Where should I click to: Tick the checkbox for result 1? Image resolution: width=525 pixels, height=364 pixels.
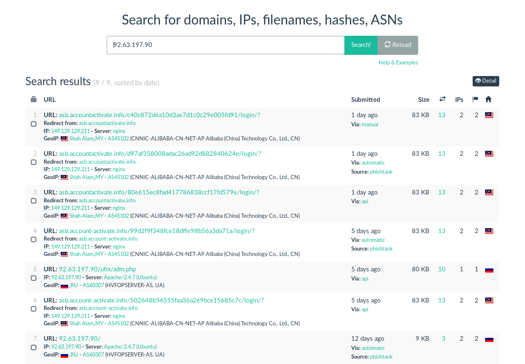(x=34, y=124)
